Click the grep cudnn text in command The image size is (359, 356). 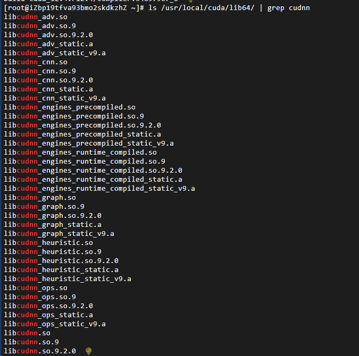coord(288,8)
